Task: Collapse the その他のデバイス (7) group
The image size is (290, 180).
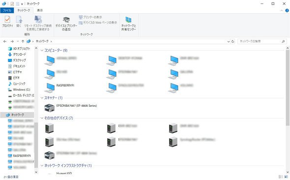Action: [x=42, y=118]
